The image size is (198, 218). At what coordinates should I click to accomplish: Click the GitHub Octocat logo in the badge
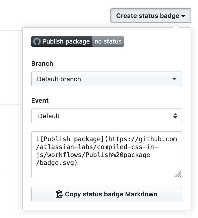(37, 41)
